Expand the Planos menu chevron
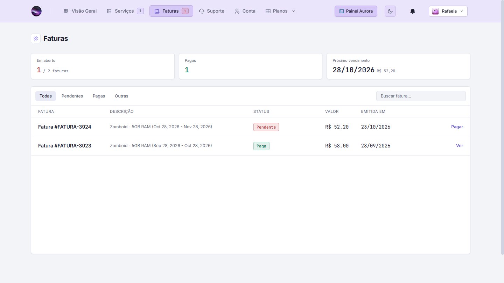The image size is (504, 283). click(x=294, y=11)
